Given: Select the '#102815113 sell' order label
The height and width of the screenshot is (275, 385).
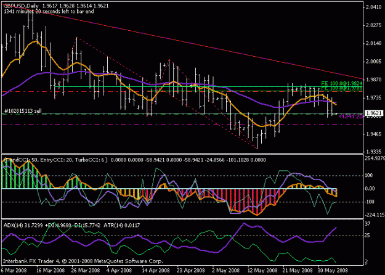Looking at the screenshot, I should coord(23,111).
